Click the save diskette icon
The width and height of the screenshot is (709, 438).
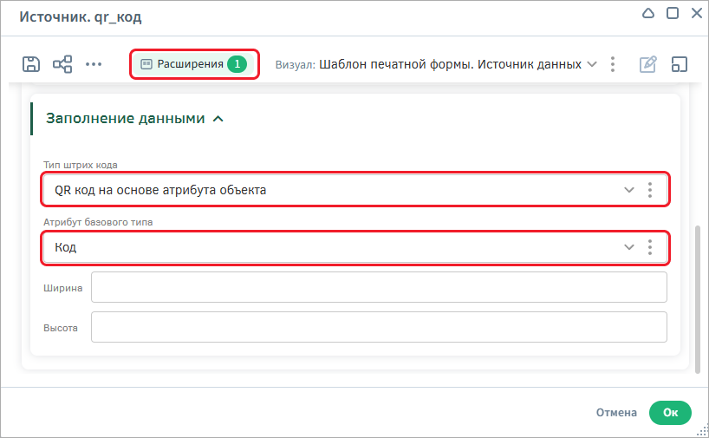click(x=31, y=64)
